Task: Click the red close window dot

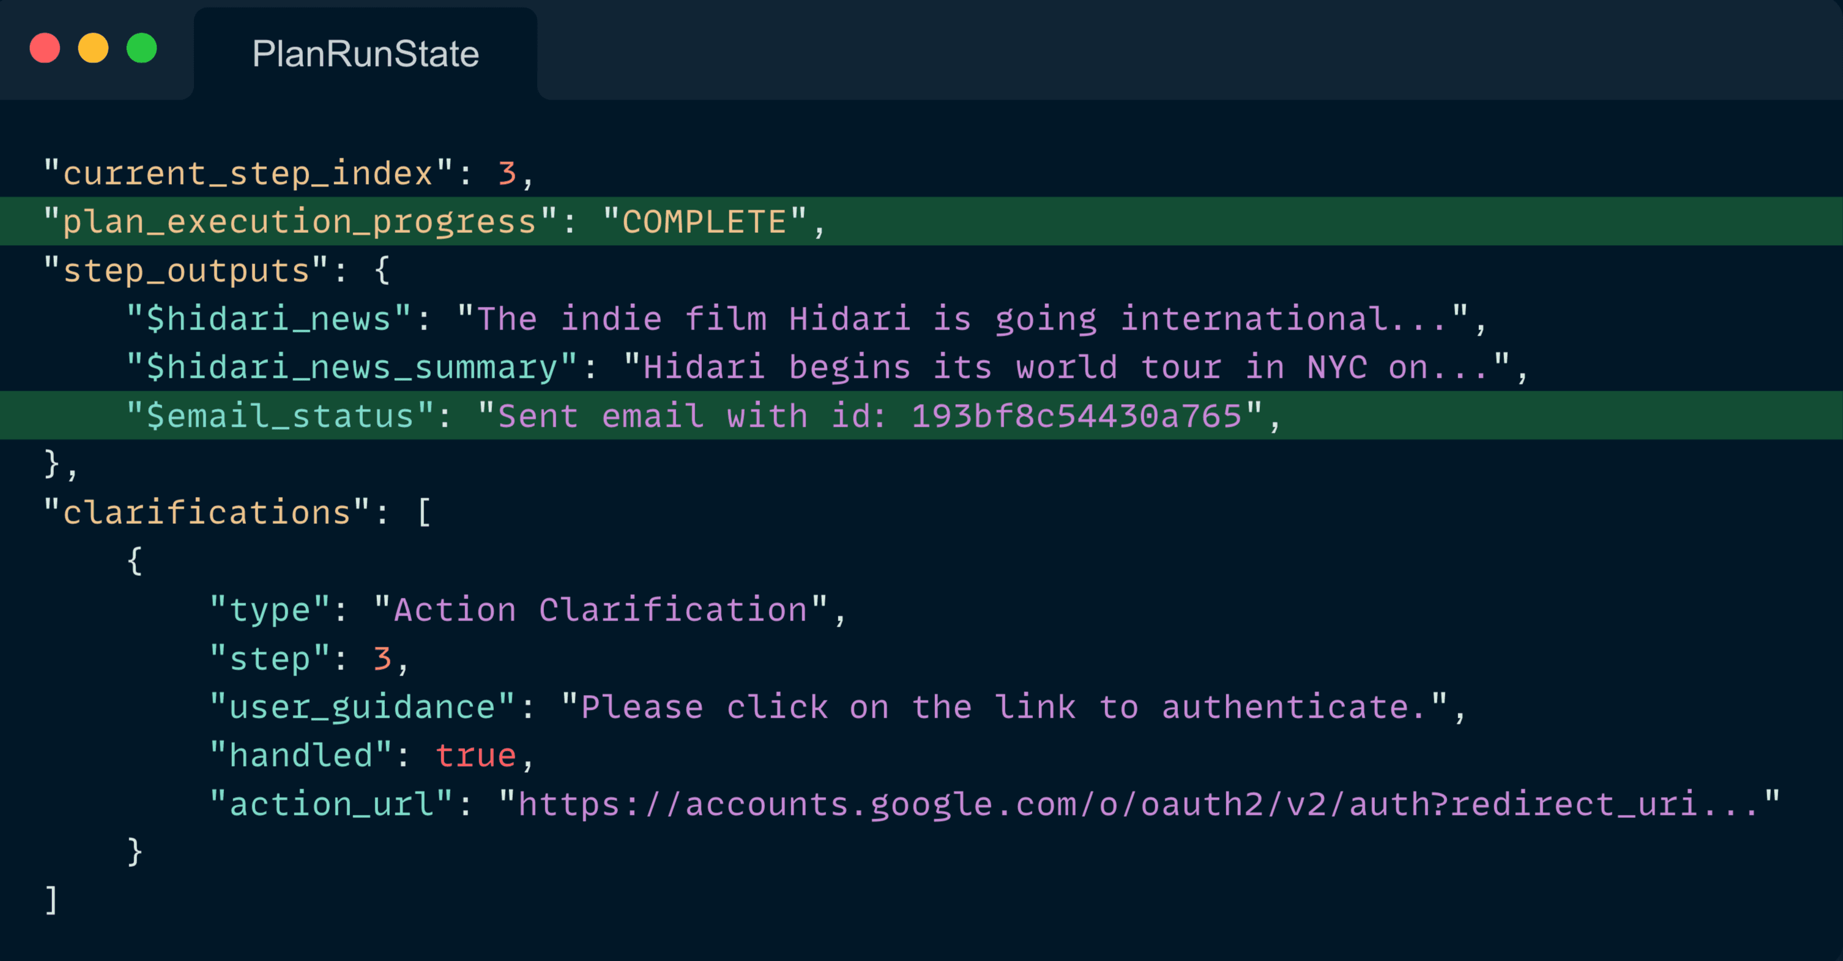Action: [x=44, y=49]
